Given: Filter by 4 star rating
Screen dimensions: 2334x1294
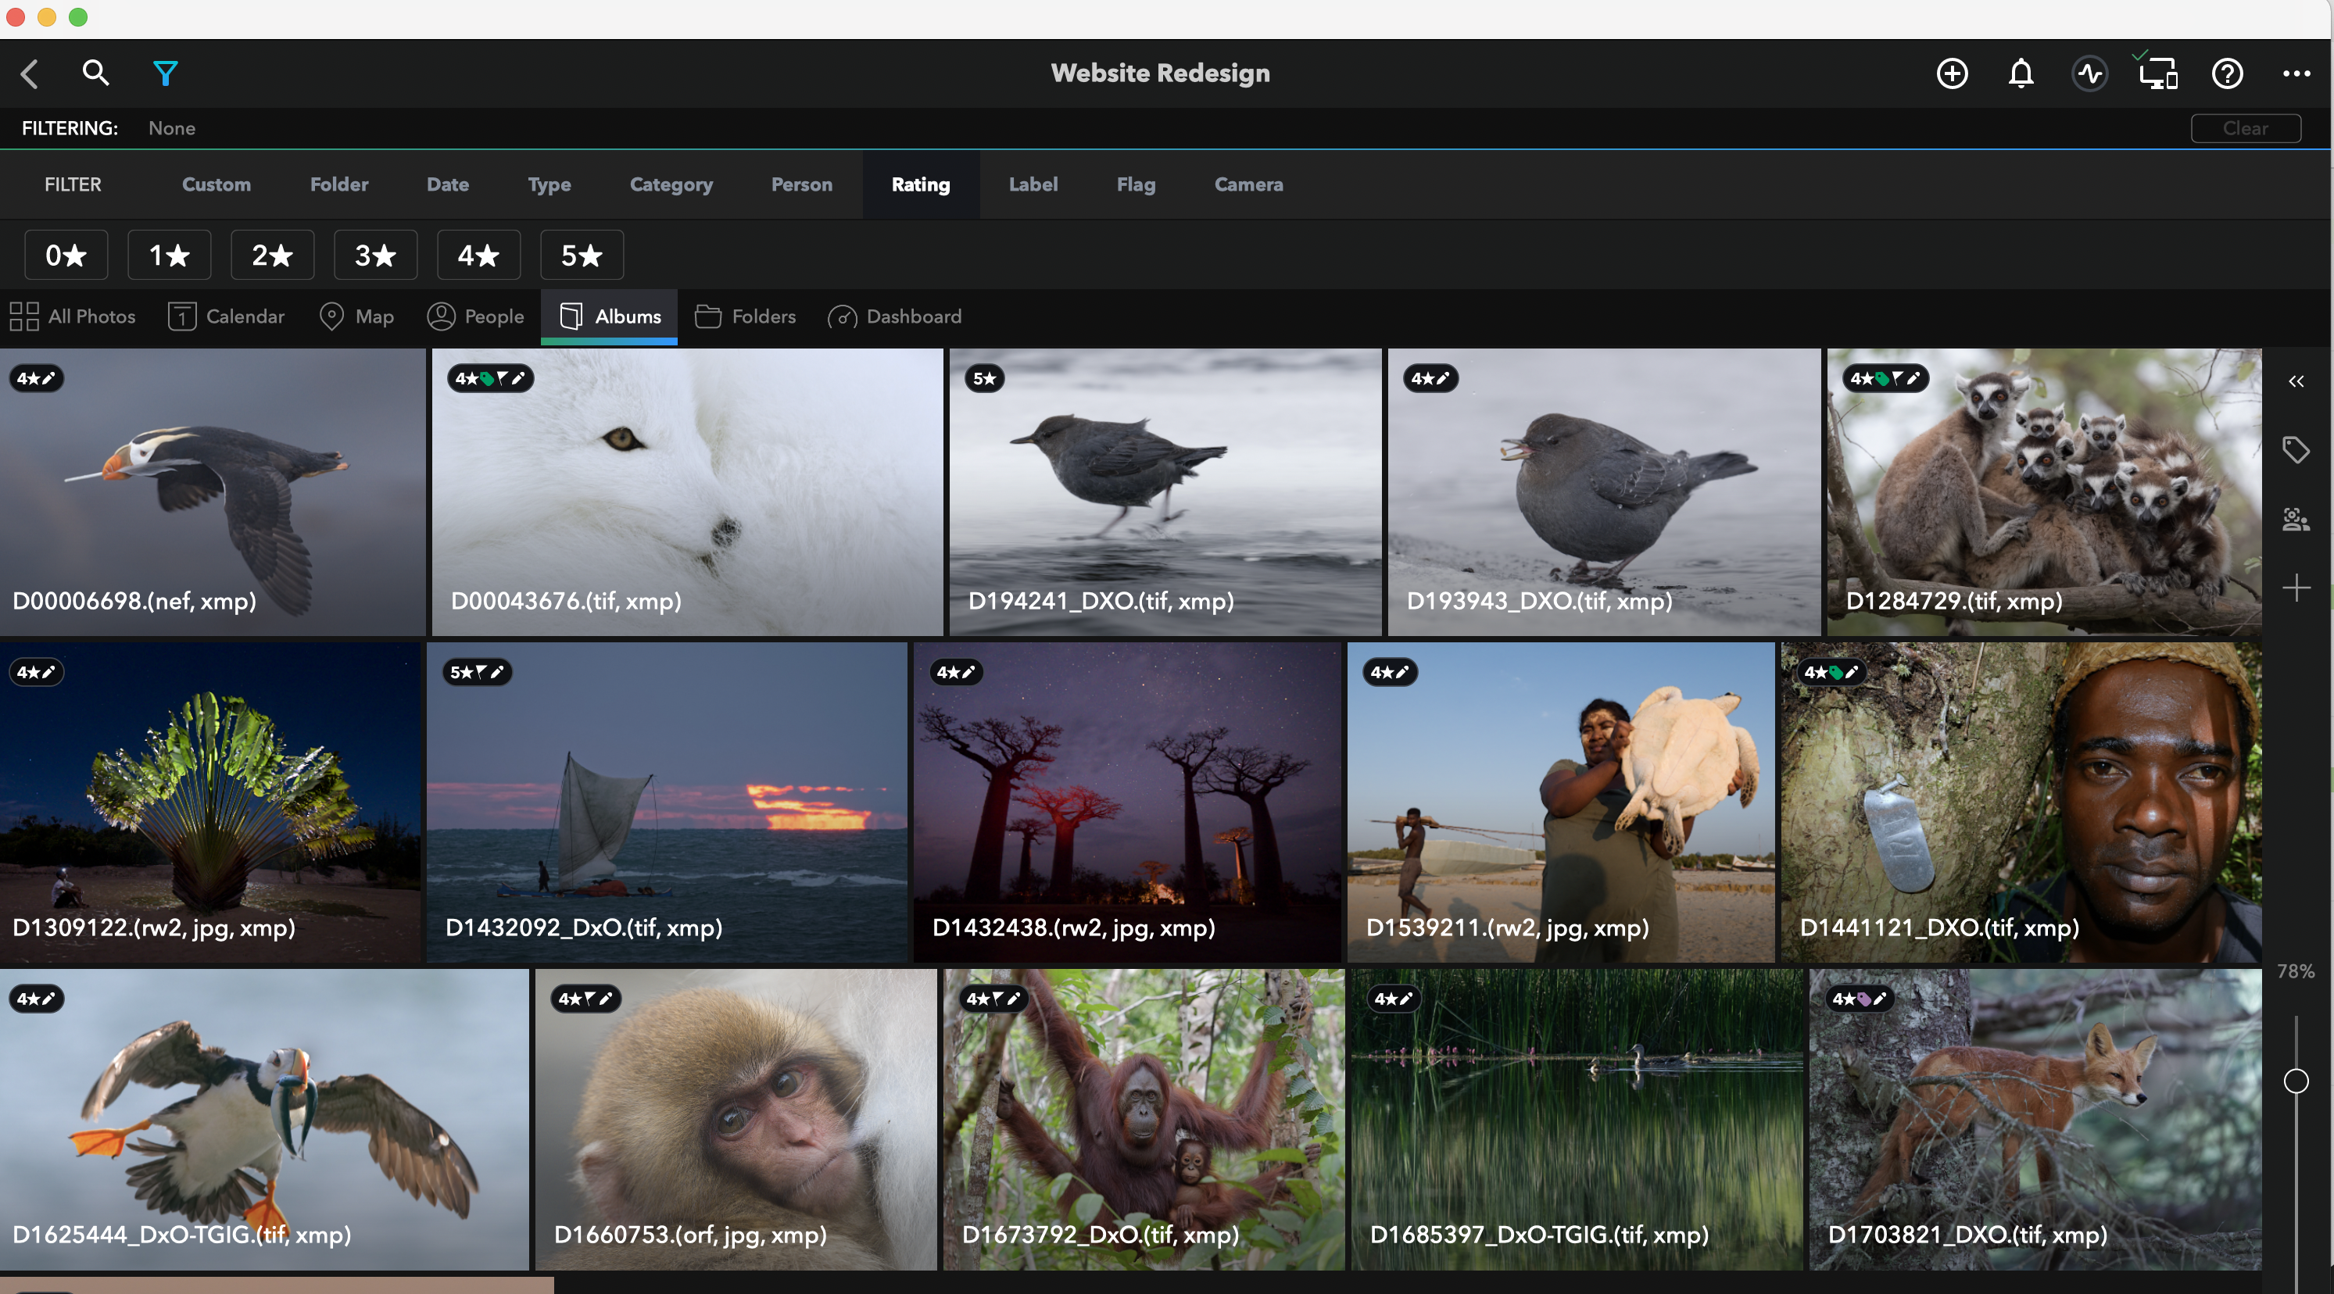Looking at the screenshot, I should click(x=478, y=256).
